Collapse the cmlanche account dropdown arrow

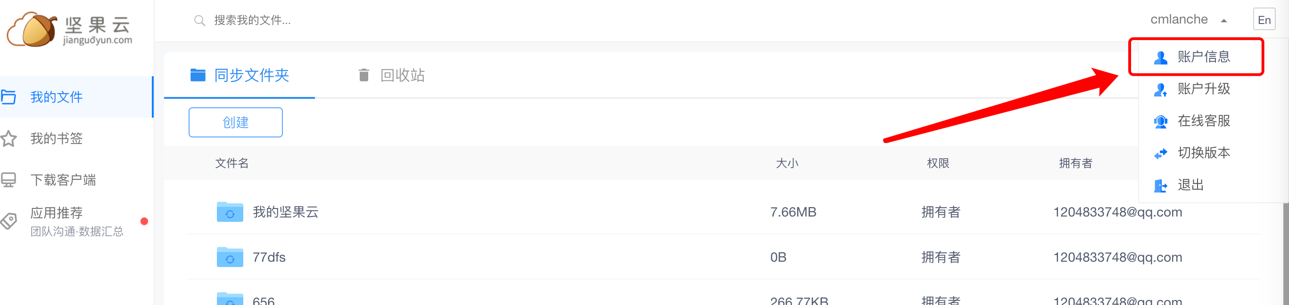point(1223,20)
